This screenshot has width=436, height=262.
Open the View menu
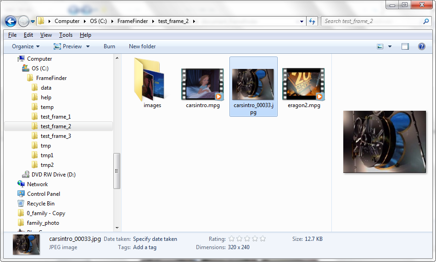point(46,35)
